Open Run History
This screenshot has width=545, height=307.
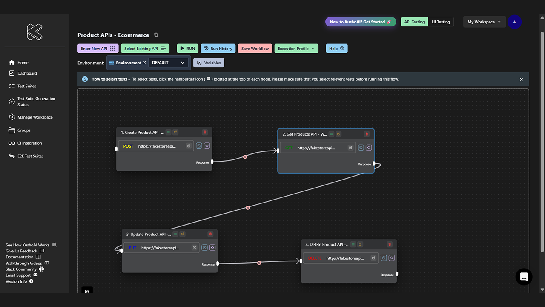point(218,49)
